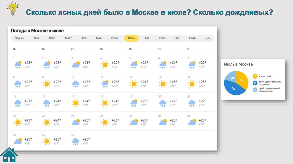The width and height of the screenshot is (293, 164).
Task: Click the blue 14 дней с осадками marker
Action: (255, 83)
